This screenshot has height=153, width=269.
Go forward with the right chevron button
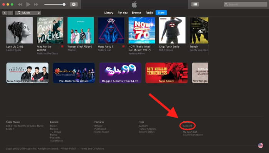click(10, 13)
